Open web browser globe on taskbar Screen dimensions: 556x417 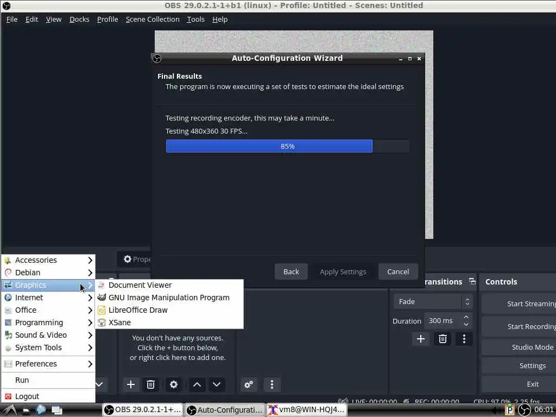(41, 410)
